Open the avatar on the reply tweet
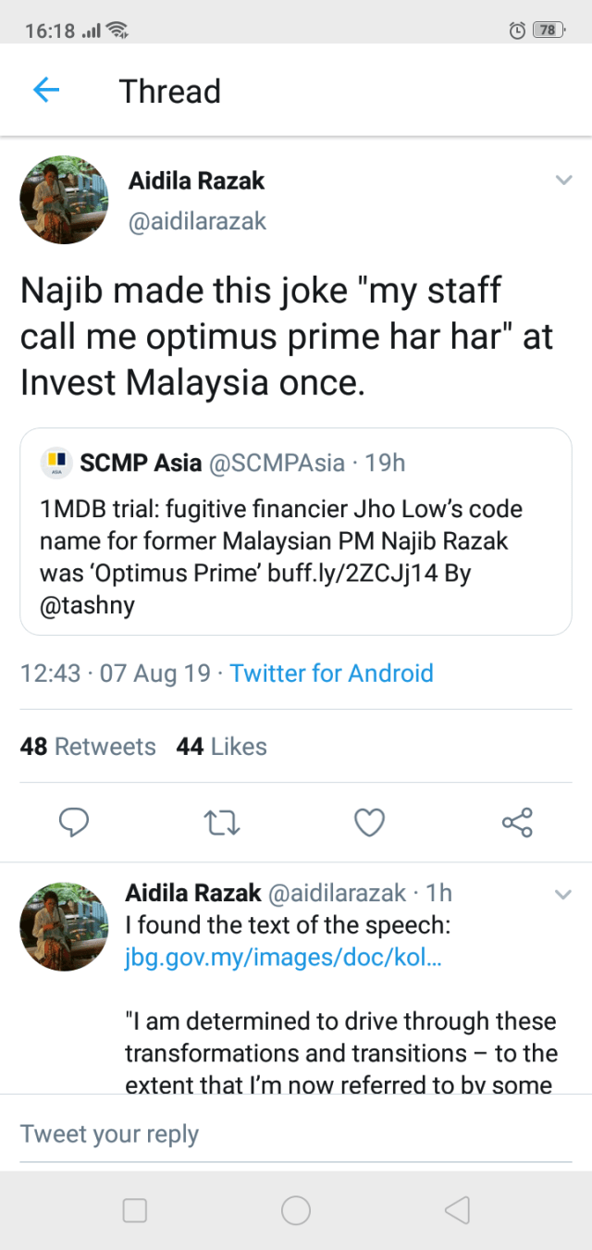 click(65, 925)
